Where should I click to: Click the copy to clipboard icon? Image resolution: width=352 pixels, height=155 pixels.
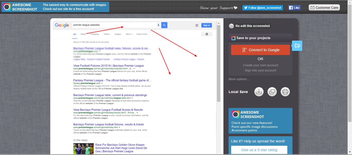(272, 92)
